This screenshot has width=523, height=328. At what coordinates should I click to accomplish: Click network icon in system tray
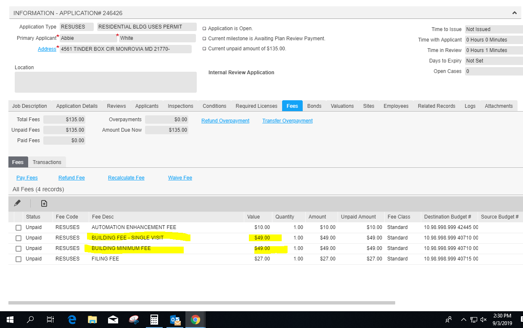pyautogui.click(x=474, y=320)
